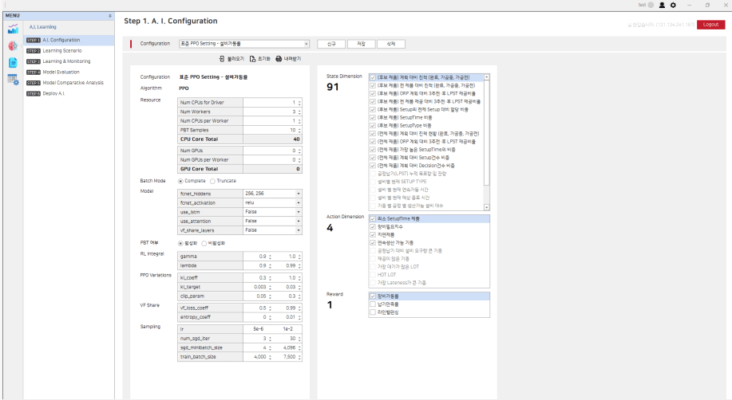Click the calendar with gear sidebar icon
This screenshot has width=732, height=400.
pyautogui.click(x=12, y=78)
